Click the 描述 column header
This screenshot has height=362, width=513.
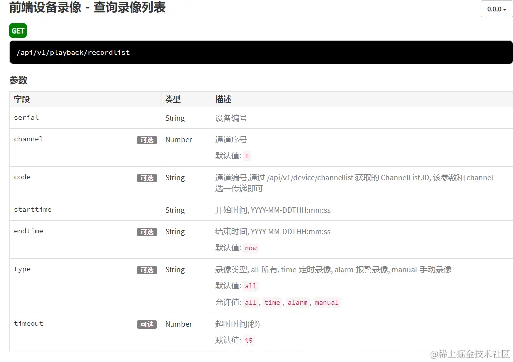[x=223, y=99]
